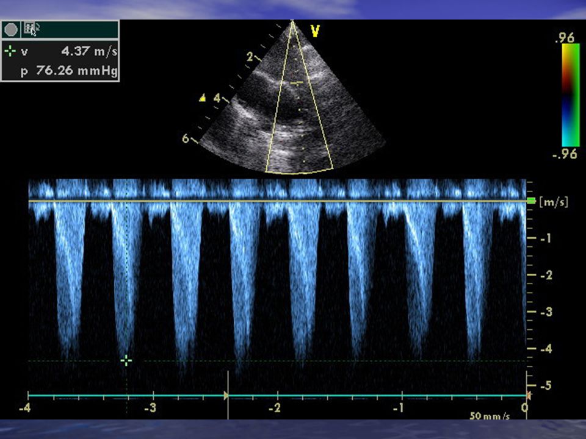Click the '-5' velocity scale label
Screen dimensions: 586x439
click(546, 385)
